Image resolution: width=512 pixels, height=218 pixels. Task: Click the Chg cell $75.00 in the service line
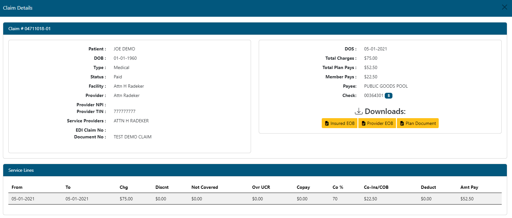[126, 199]
